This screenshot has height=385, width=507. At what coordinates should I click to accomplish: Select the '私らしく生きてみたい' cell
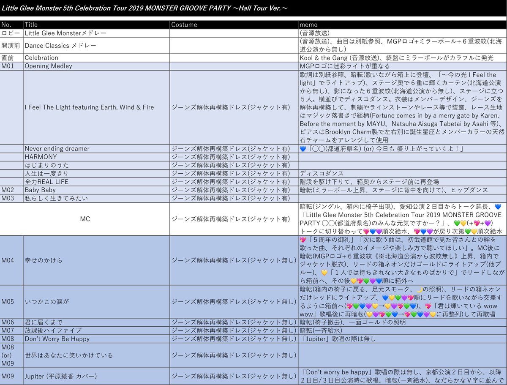pyautogui.click(x=97, y=198)
